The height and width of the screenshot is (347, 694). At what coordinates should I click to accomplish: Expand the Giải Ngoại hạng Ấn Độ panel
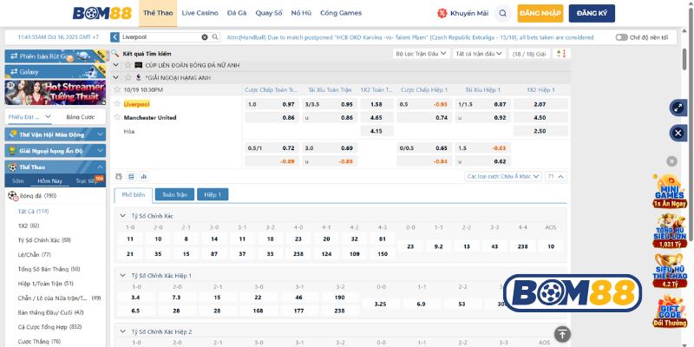[56, 150]
